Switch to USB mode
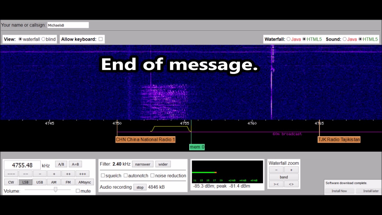 pos(40,182)
